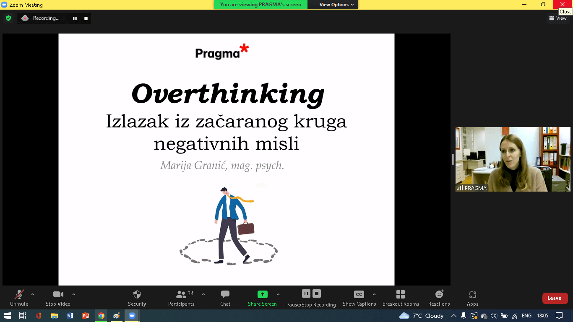The height and width of the screenshot is (322, 573).
Task: Click the microphone icon in the system tray
Action: (464, 316)
